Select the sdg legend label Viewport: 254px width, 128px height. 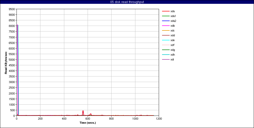click(172, 50)
